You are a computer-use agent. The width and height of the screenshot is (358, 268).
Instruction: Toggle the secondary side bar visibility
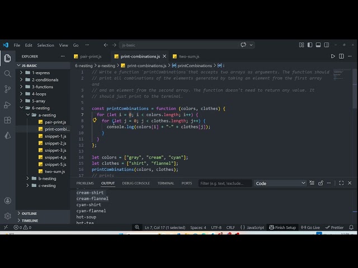(327, 45)
